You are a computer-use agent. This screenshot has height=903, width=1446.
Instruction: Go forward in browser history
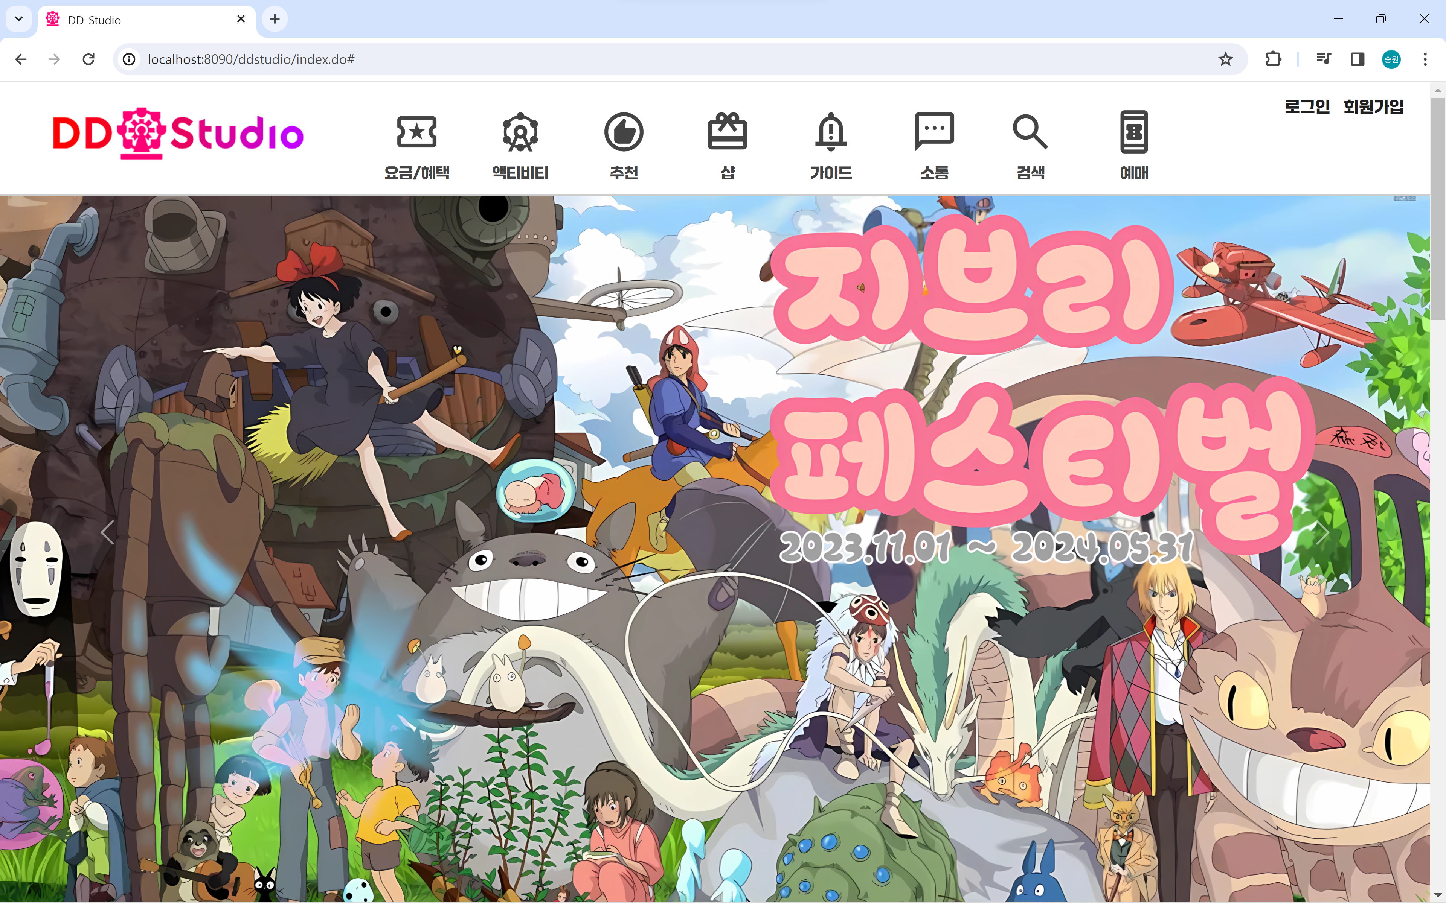(54, 59)
